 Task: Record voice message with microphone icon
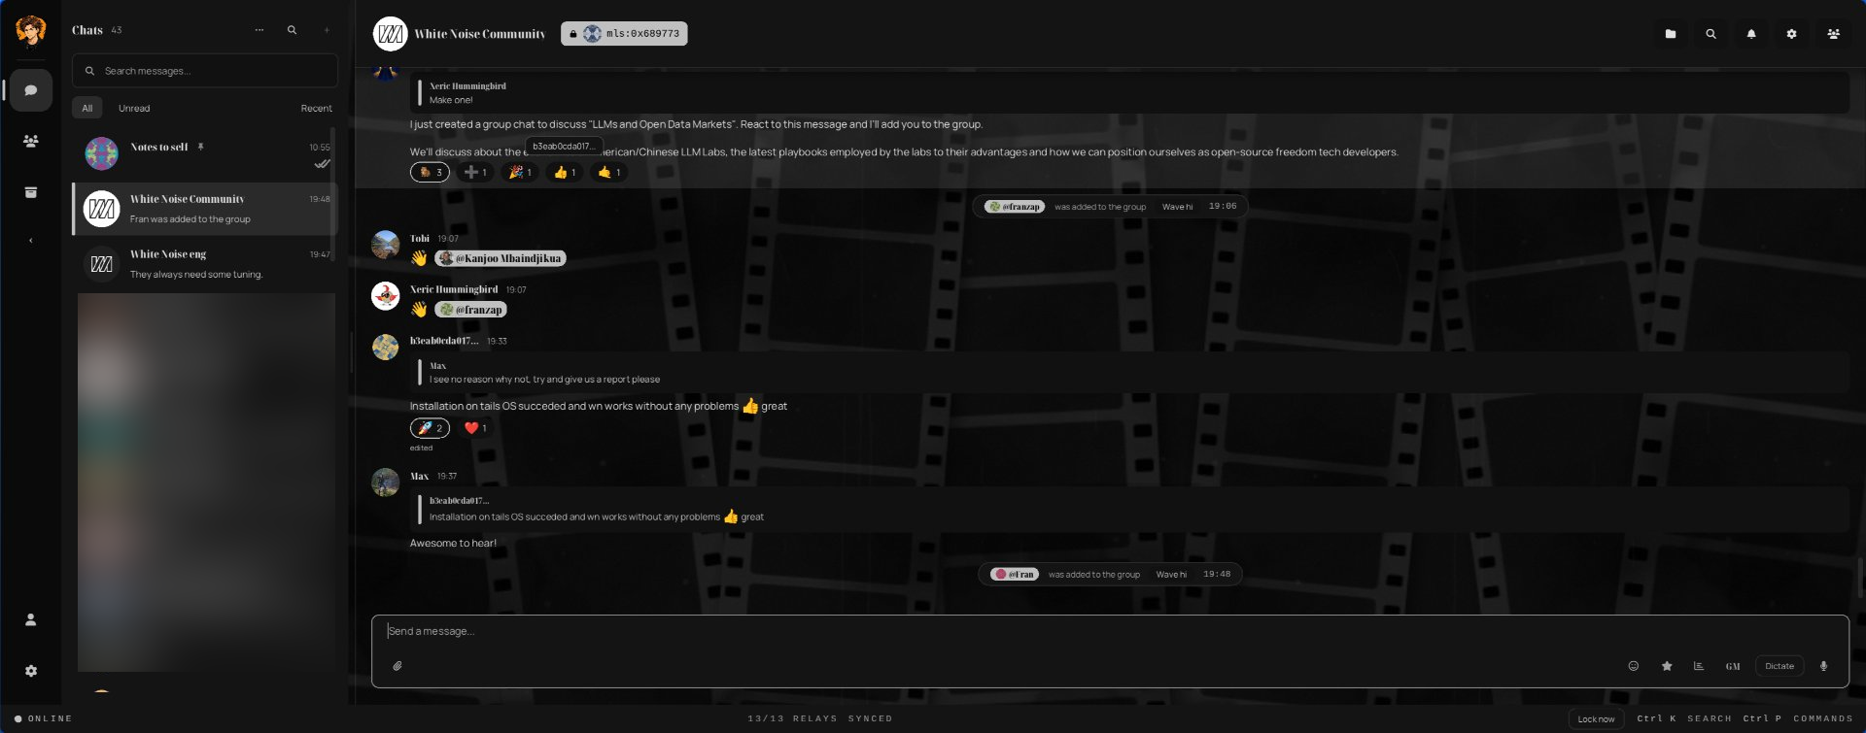1824,666
